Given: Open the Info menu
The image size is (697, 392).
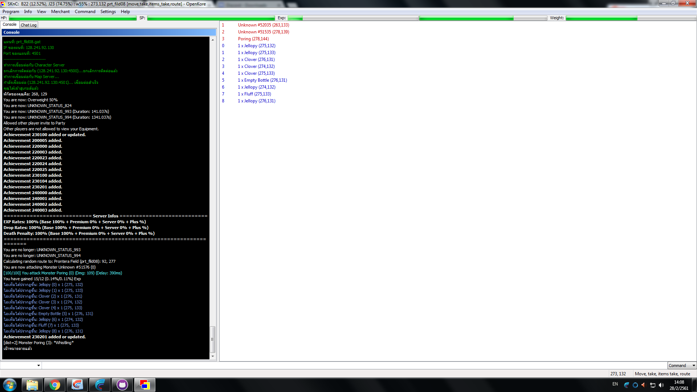Looking at the screenshot, I should tap(28, 11).
